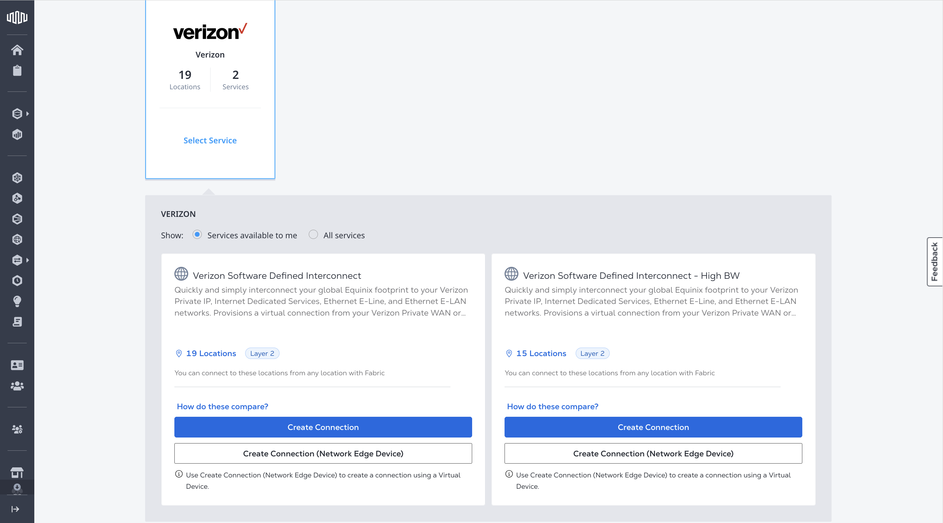Go to the Home icon
Viewport: 943px width, 523px height.
pos(17,50)
